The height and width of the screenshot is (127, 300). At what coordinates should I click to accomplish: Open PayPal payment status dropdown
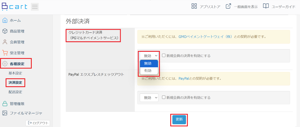(149, 98)
